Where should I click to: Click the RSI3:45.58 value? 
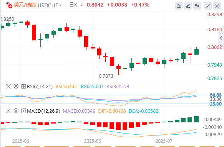[118, 87]
